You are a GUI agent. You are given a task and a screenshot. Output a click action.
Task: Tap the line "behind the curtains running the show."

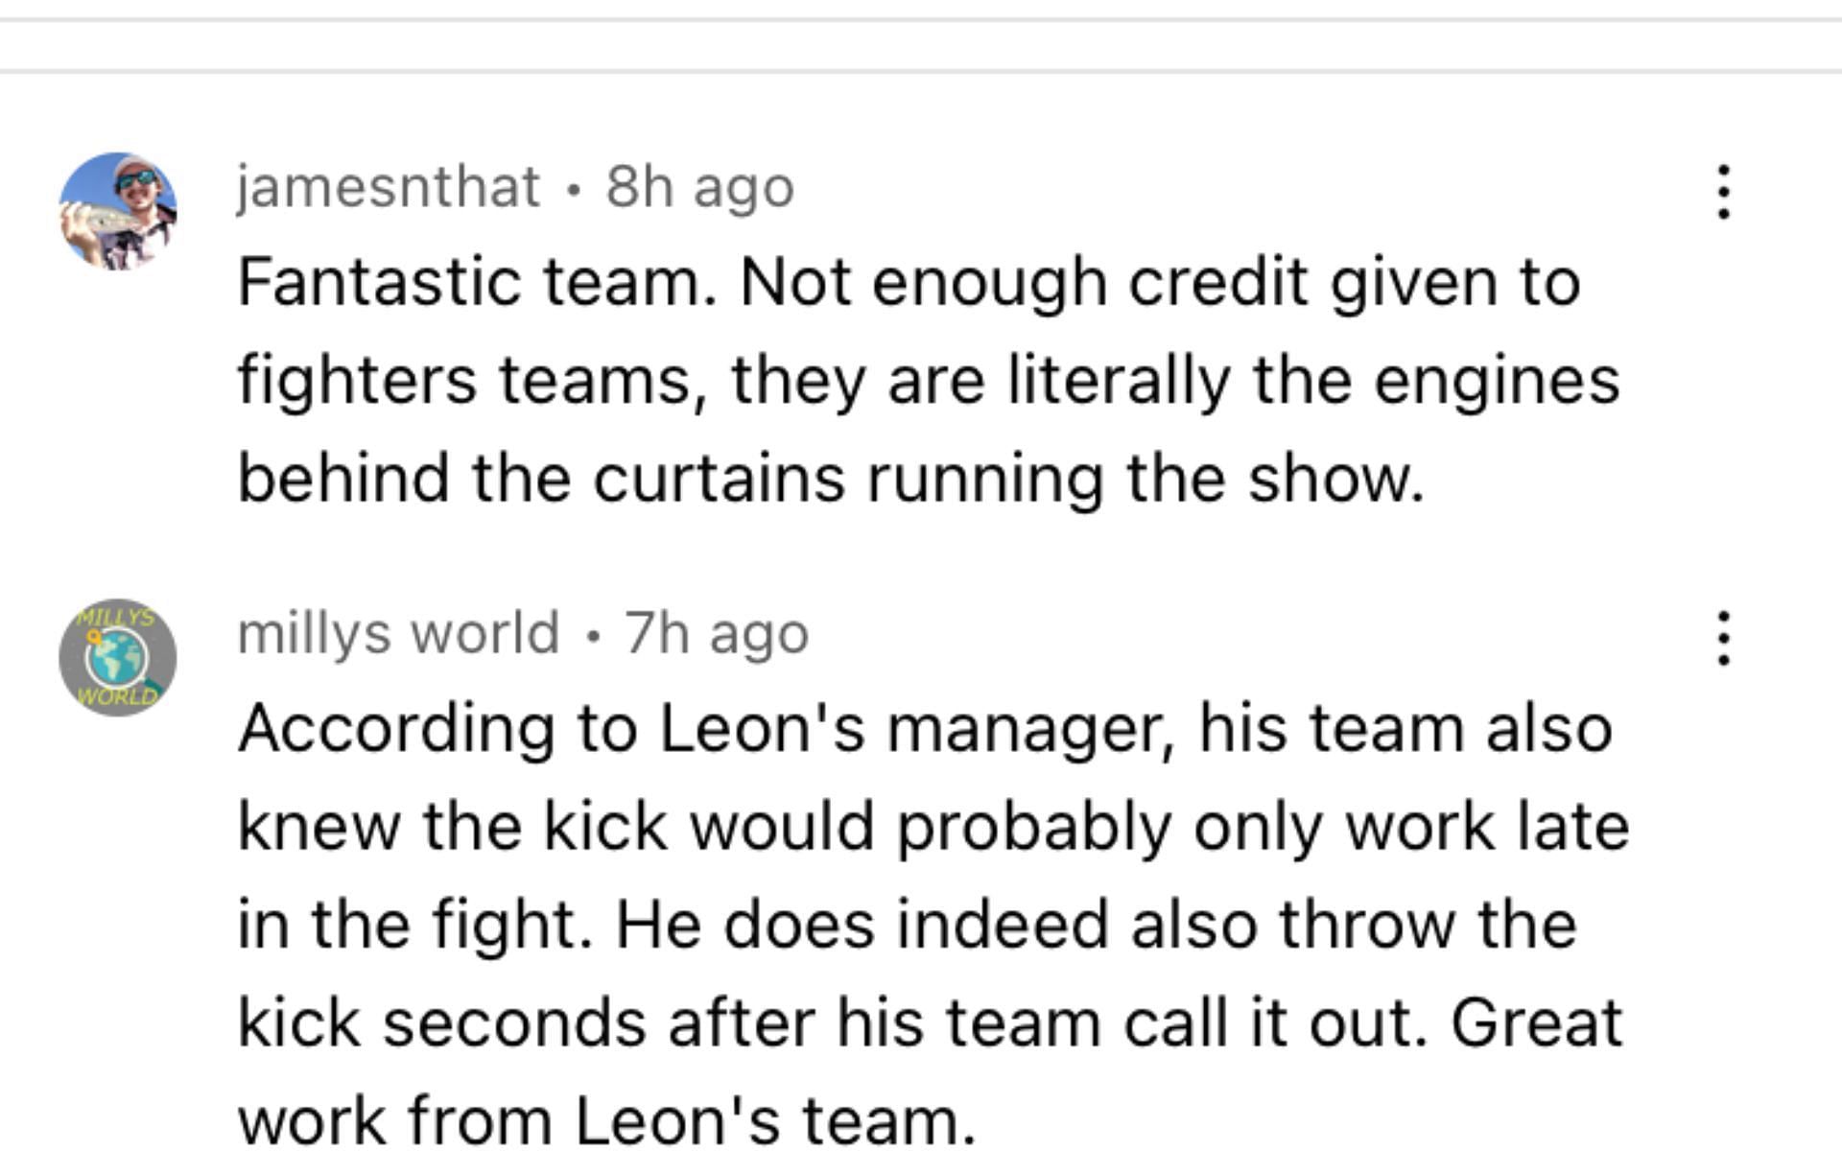click(x=830, y=478)
